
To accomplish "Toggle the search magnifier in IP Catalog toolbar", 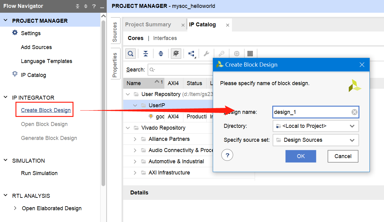I will point(131,54).
